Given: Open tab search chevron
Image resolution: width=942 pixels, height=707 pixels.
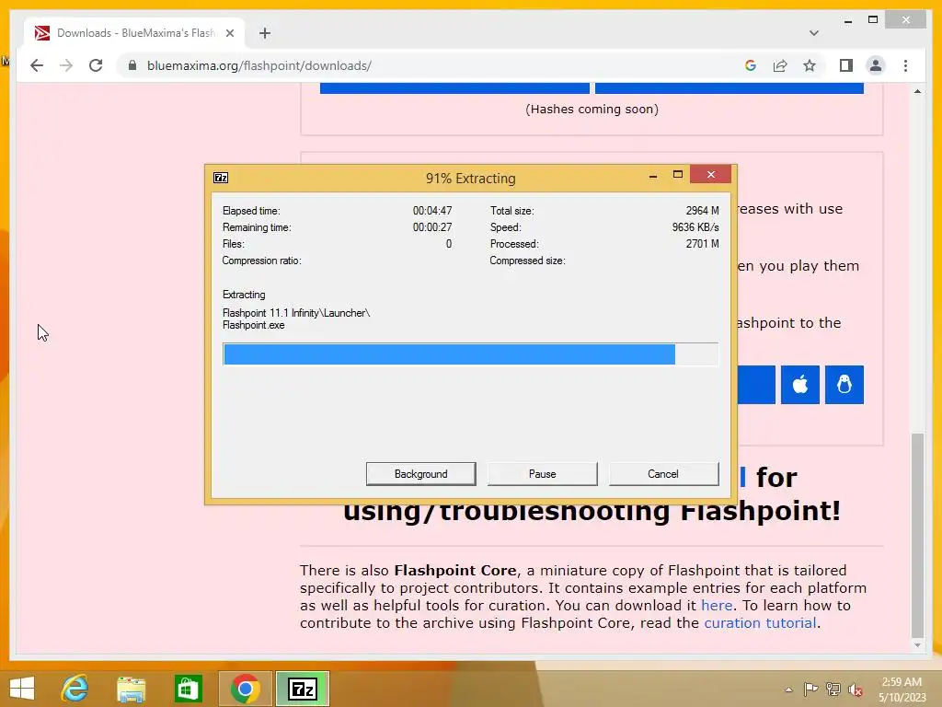Looking at the screenshot, I should 813,33.
